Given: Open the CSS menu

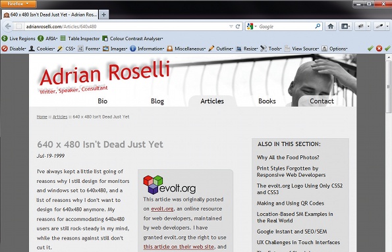Looking at the screenshot, I should 67,49.
